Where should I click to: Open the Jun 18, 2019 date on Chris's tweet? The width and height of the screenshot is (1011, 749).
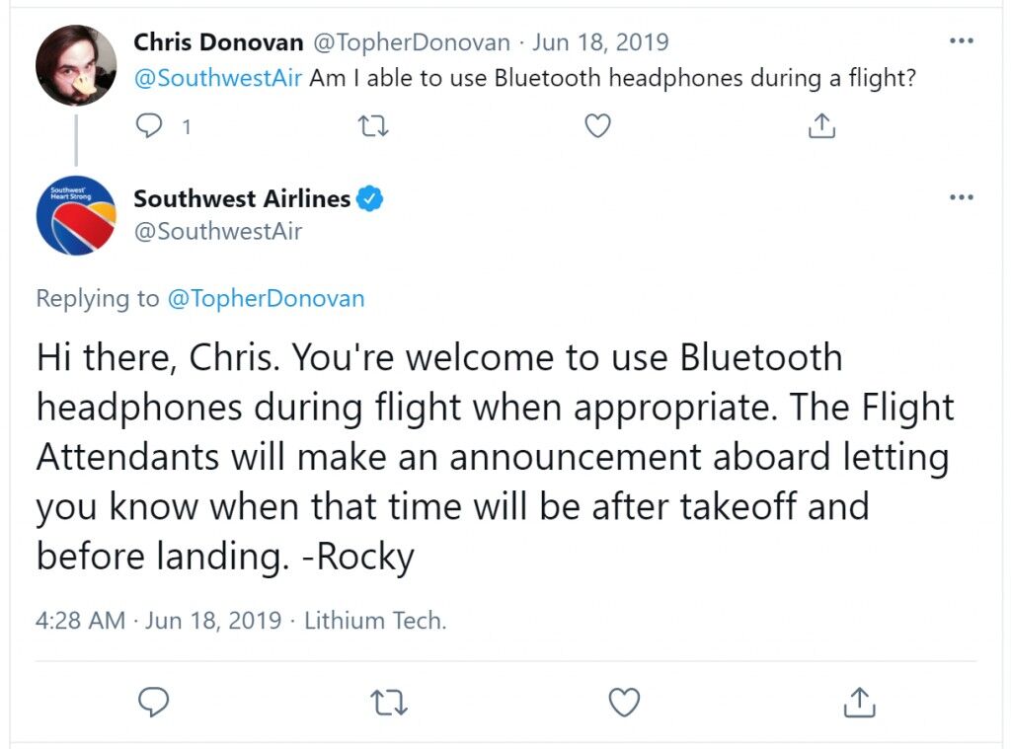tap(600, 41)
